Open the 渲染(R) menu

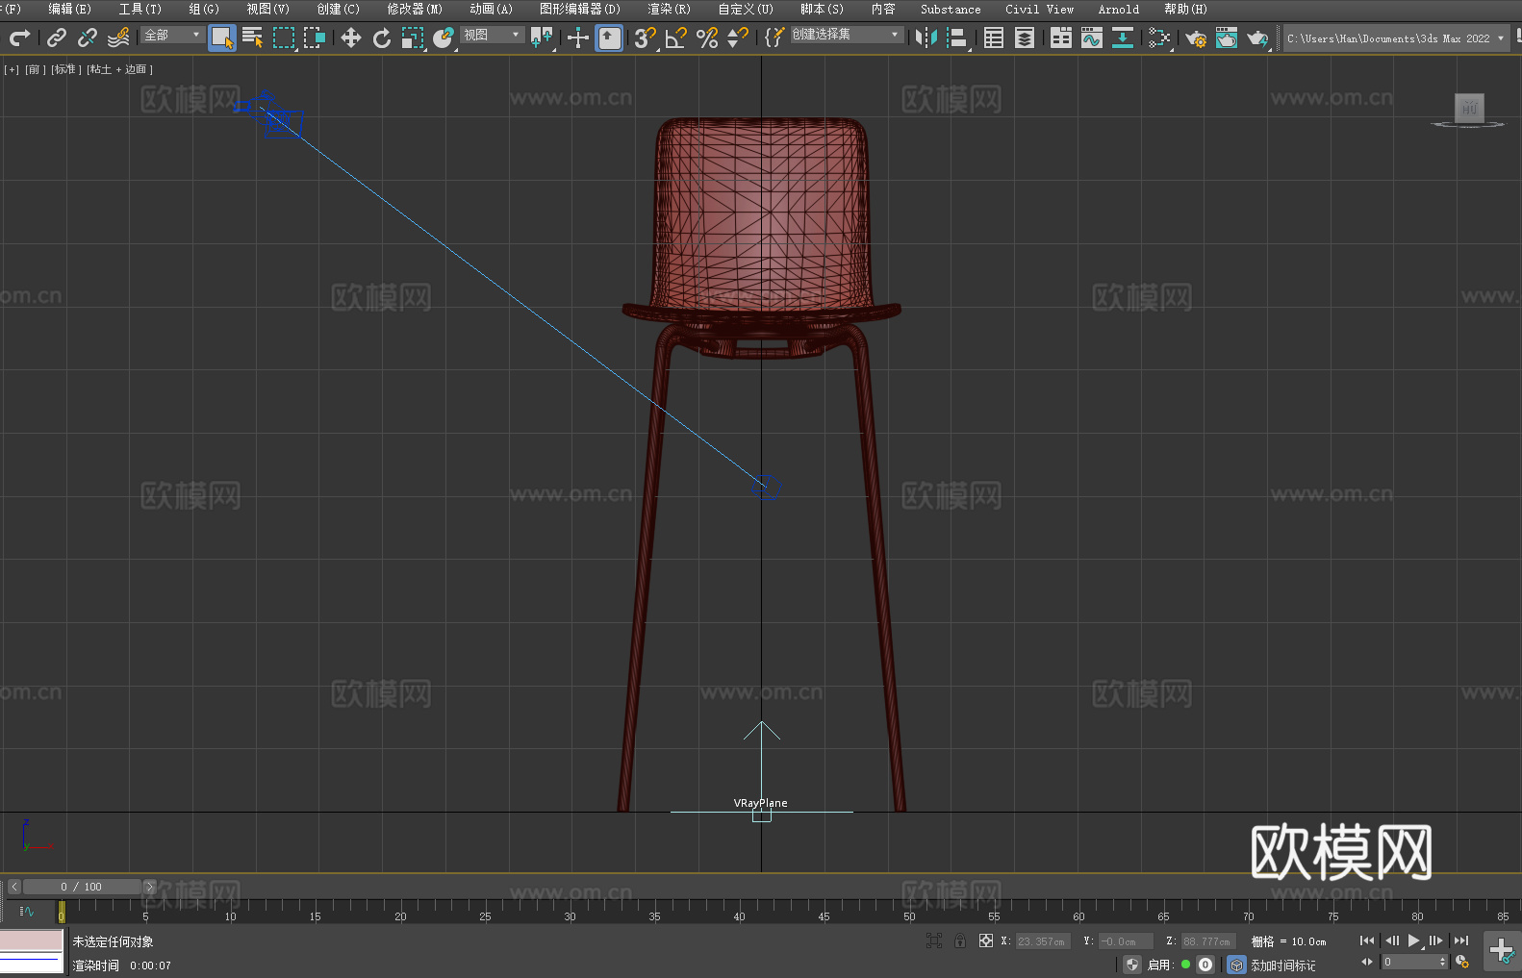click(669, 9)
